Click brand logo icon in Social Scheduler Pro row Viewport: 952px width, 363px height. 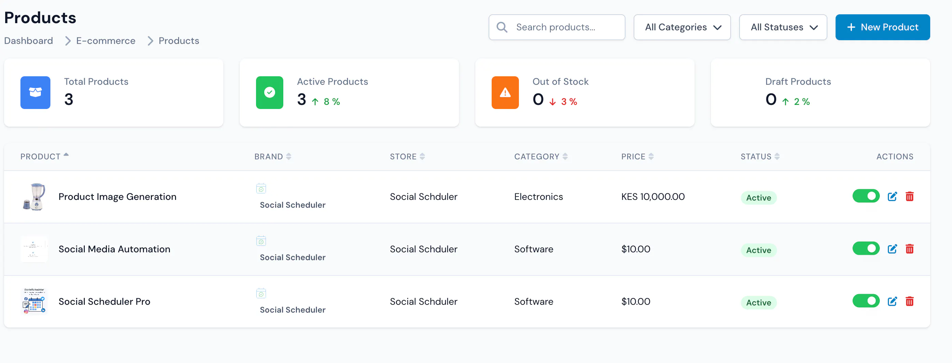pyautogui.click(x=261, y=293)
